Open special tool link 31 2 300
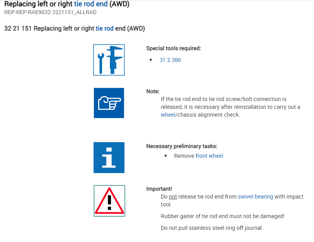The width and height of the screenshot is (314, 242). [x=170, y=60]
